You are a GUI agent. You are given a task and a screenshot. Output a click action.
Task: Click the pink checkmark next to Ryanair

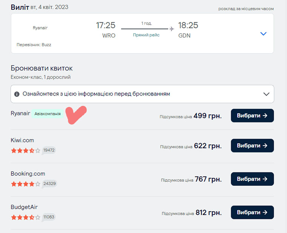click(76, 115)
